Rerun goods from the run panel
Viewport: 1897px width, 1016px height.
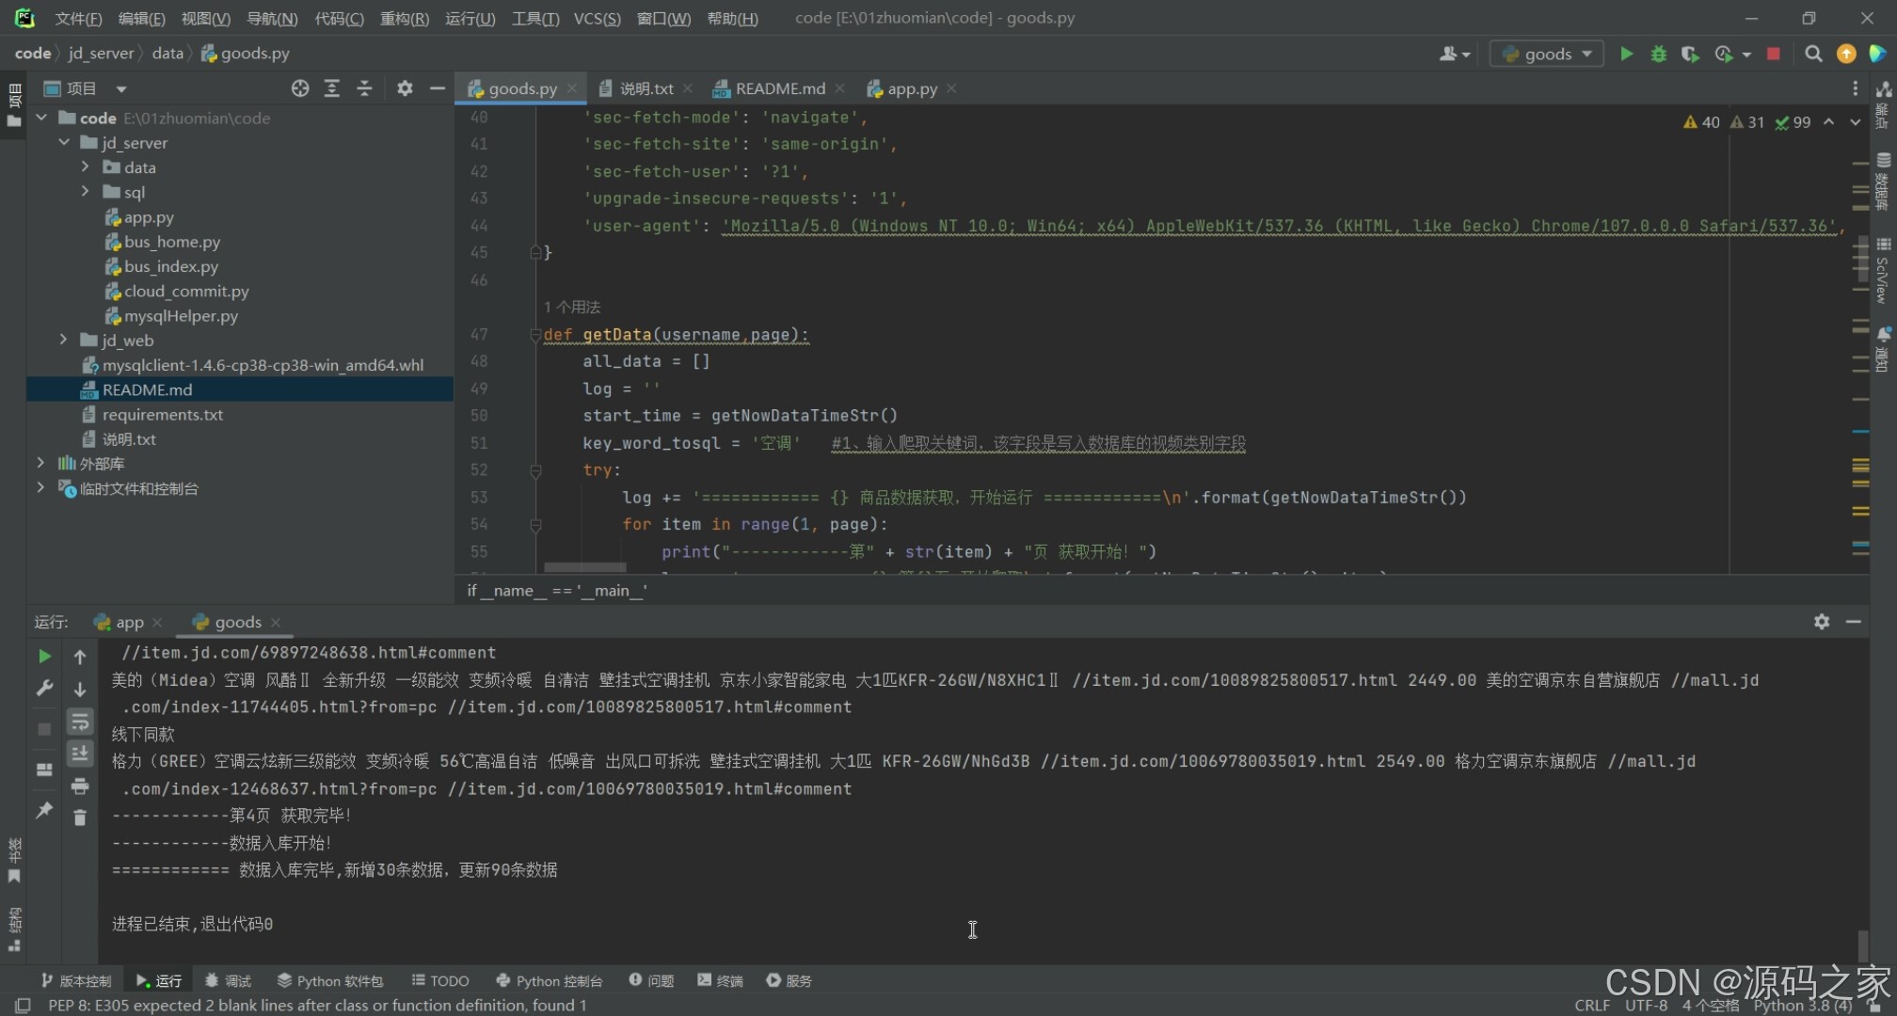pos(44,656)
